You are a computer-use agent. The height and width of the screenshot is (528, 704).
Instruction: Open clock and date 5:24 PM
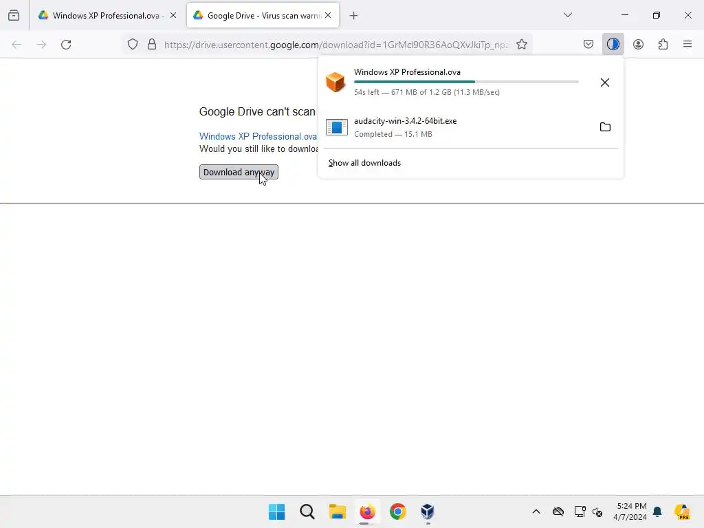pyautogui.click(x=630, y=511)
